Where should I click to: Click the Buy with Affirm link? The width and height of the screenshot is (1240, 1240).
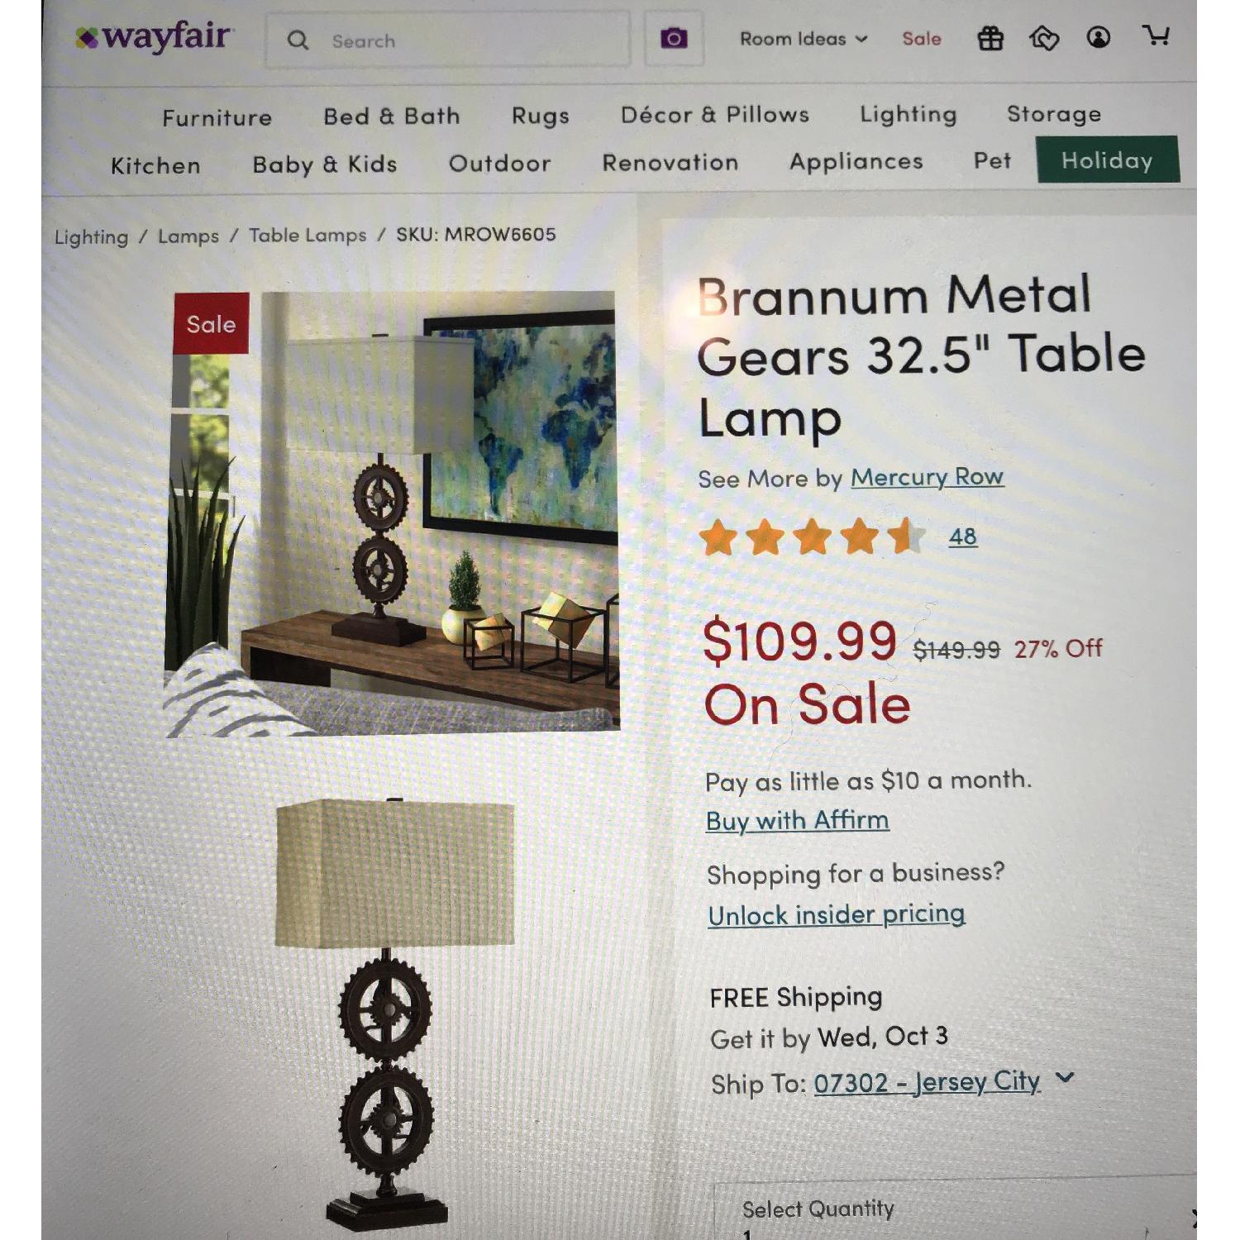[796, 819]
